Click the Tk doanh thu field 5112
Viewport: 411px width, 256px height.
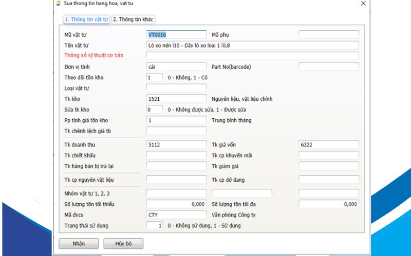176,145
